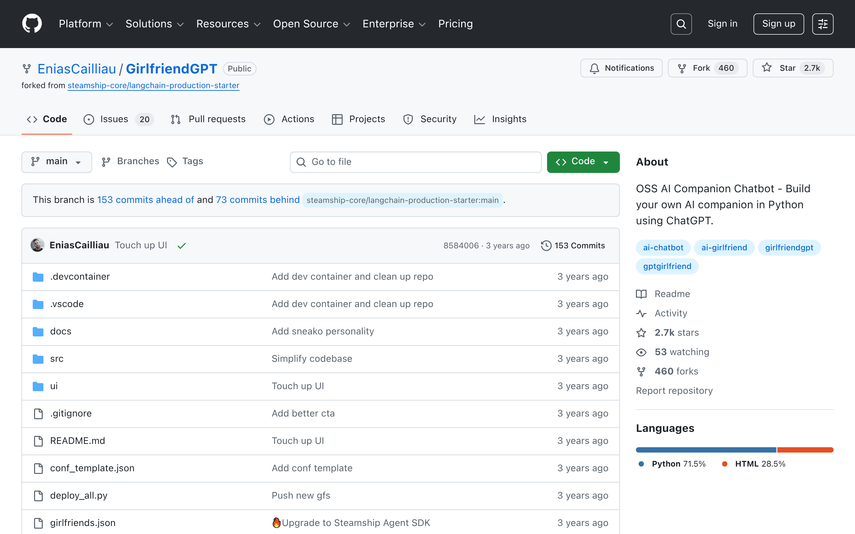This screenshot has height=534, width=855.
Task: Open the main branch selector dropdown
Action: [x=56, y=162]
